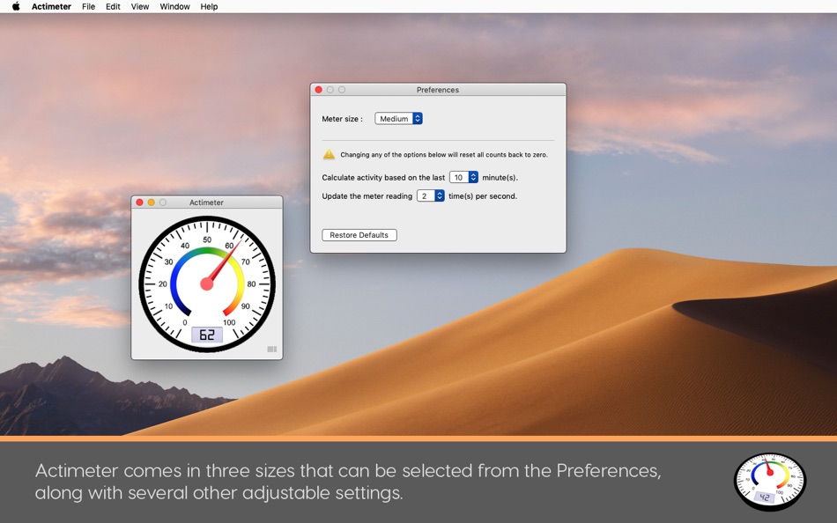Open the View menu
Viewport: 837px width, 523px height.
click(x=140, y=6)
